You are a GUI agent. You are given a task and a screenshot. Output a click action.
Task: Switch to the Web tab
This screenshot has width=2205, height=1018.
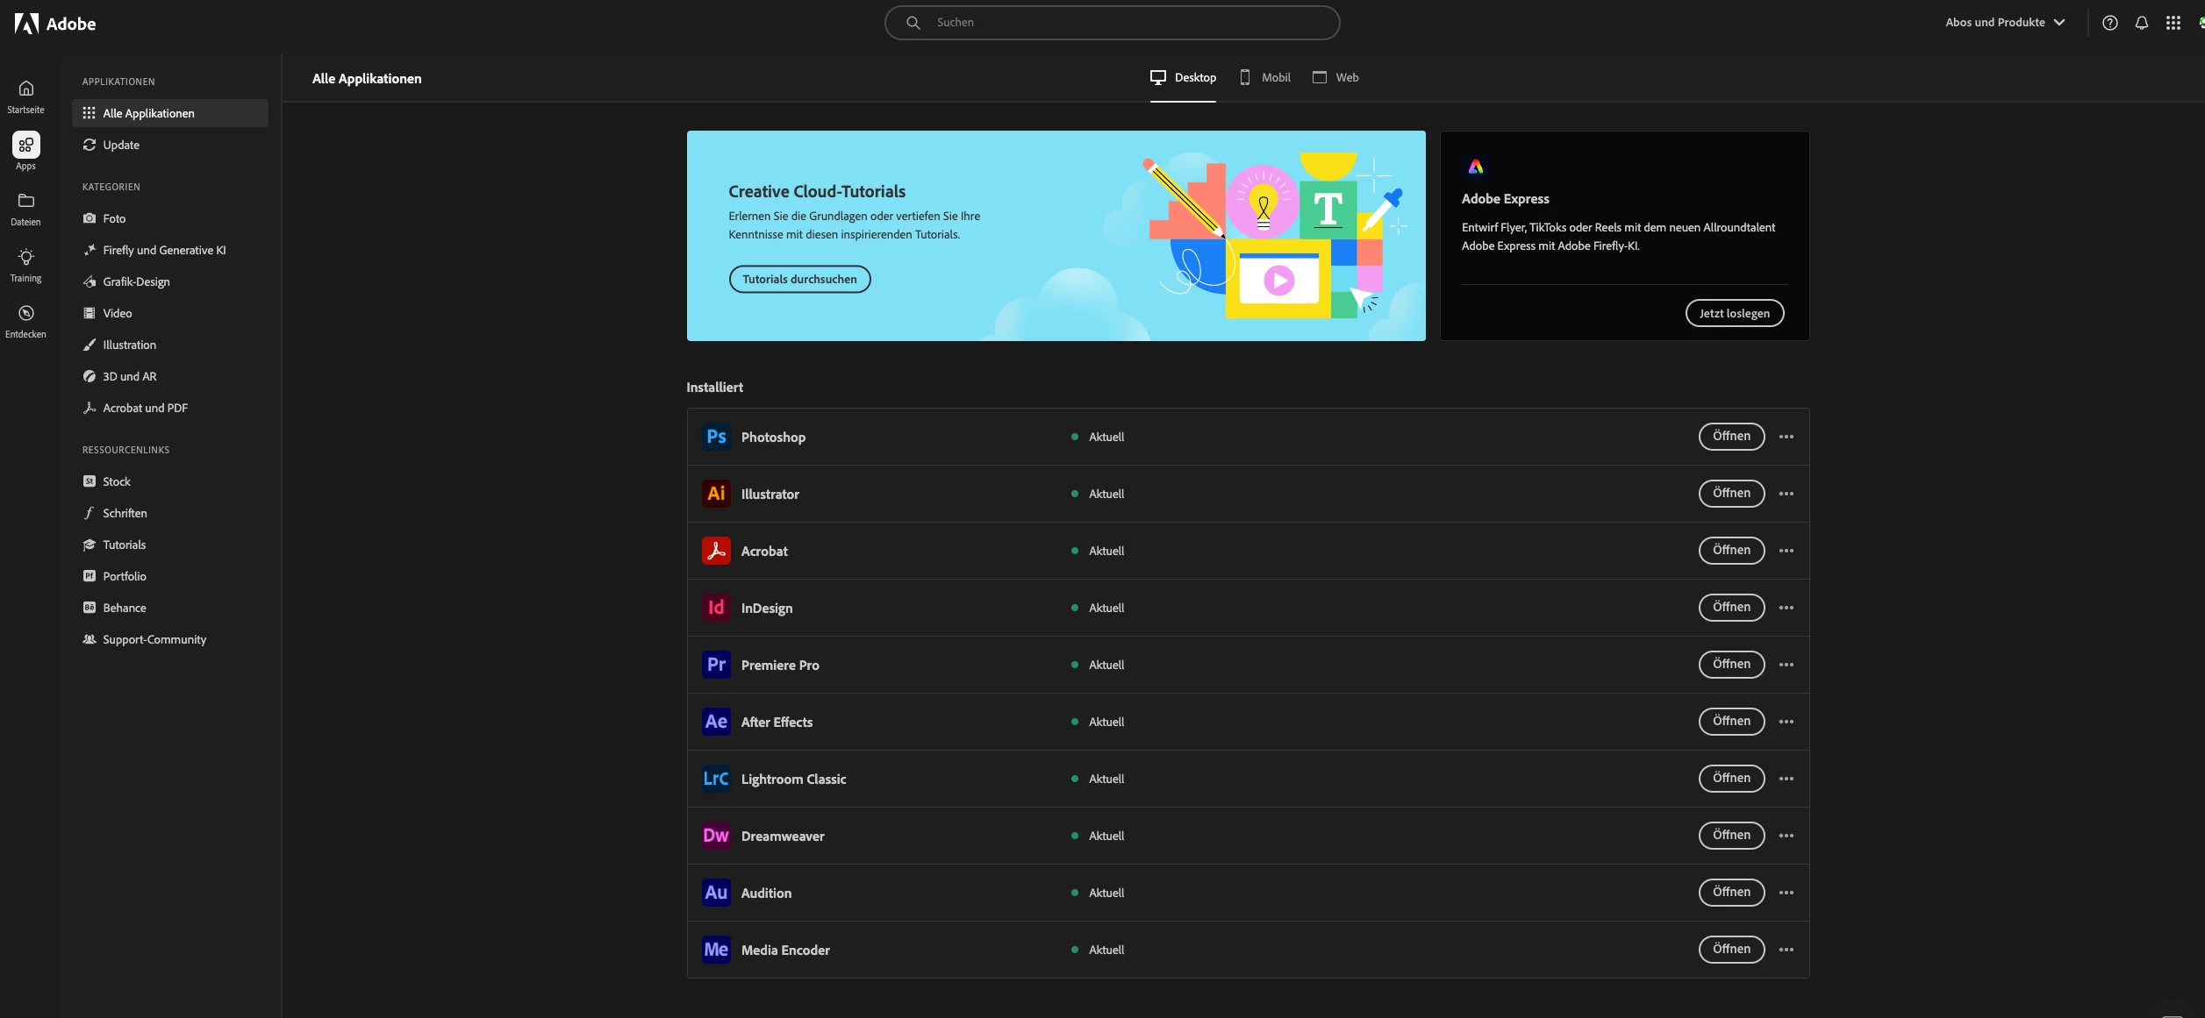1335,78
